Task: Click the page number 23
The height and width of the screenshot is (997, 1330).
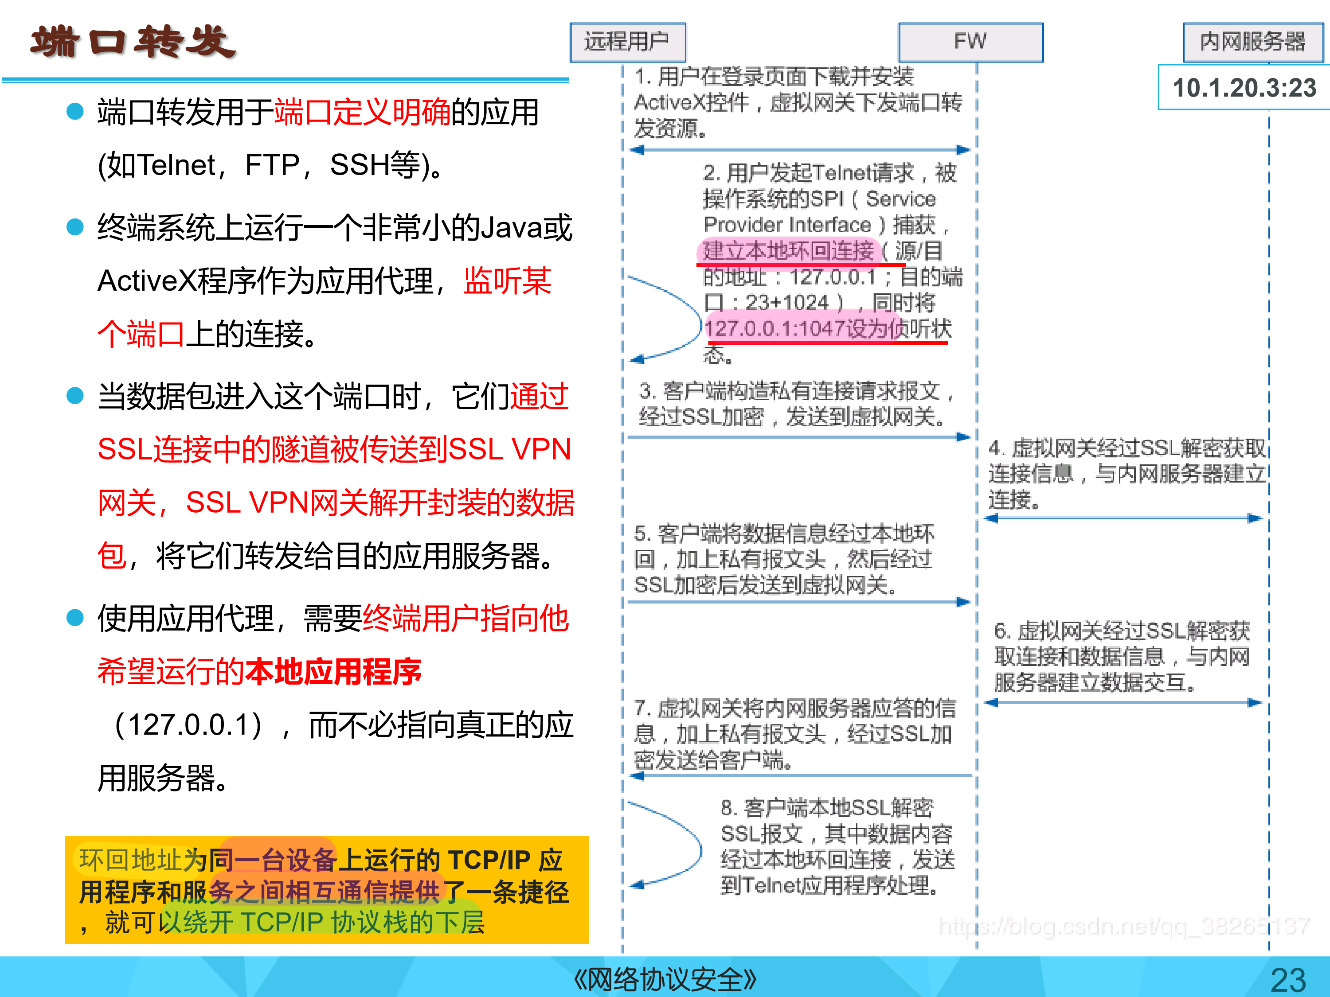Action: click(1287, 980)
